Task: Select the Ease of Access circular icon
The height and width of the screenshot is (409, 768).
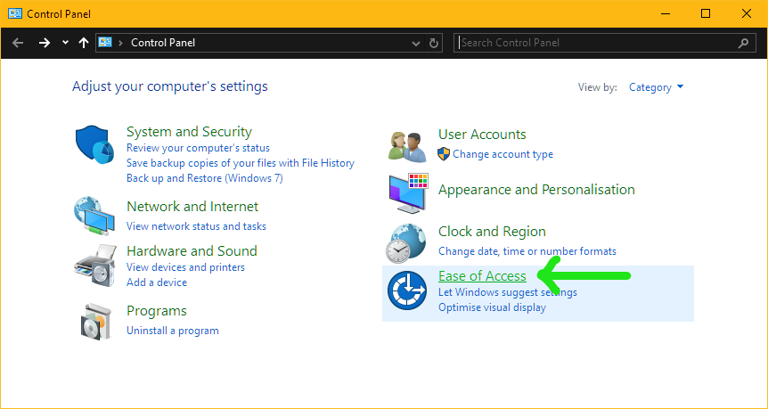Action: coord(406,292)
